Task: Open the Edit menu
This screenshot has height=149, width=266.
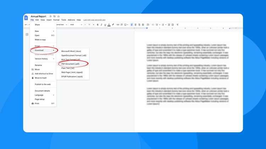Action: pyautogui.click(x=37, y=20)
